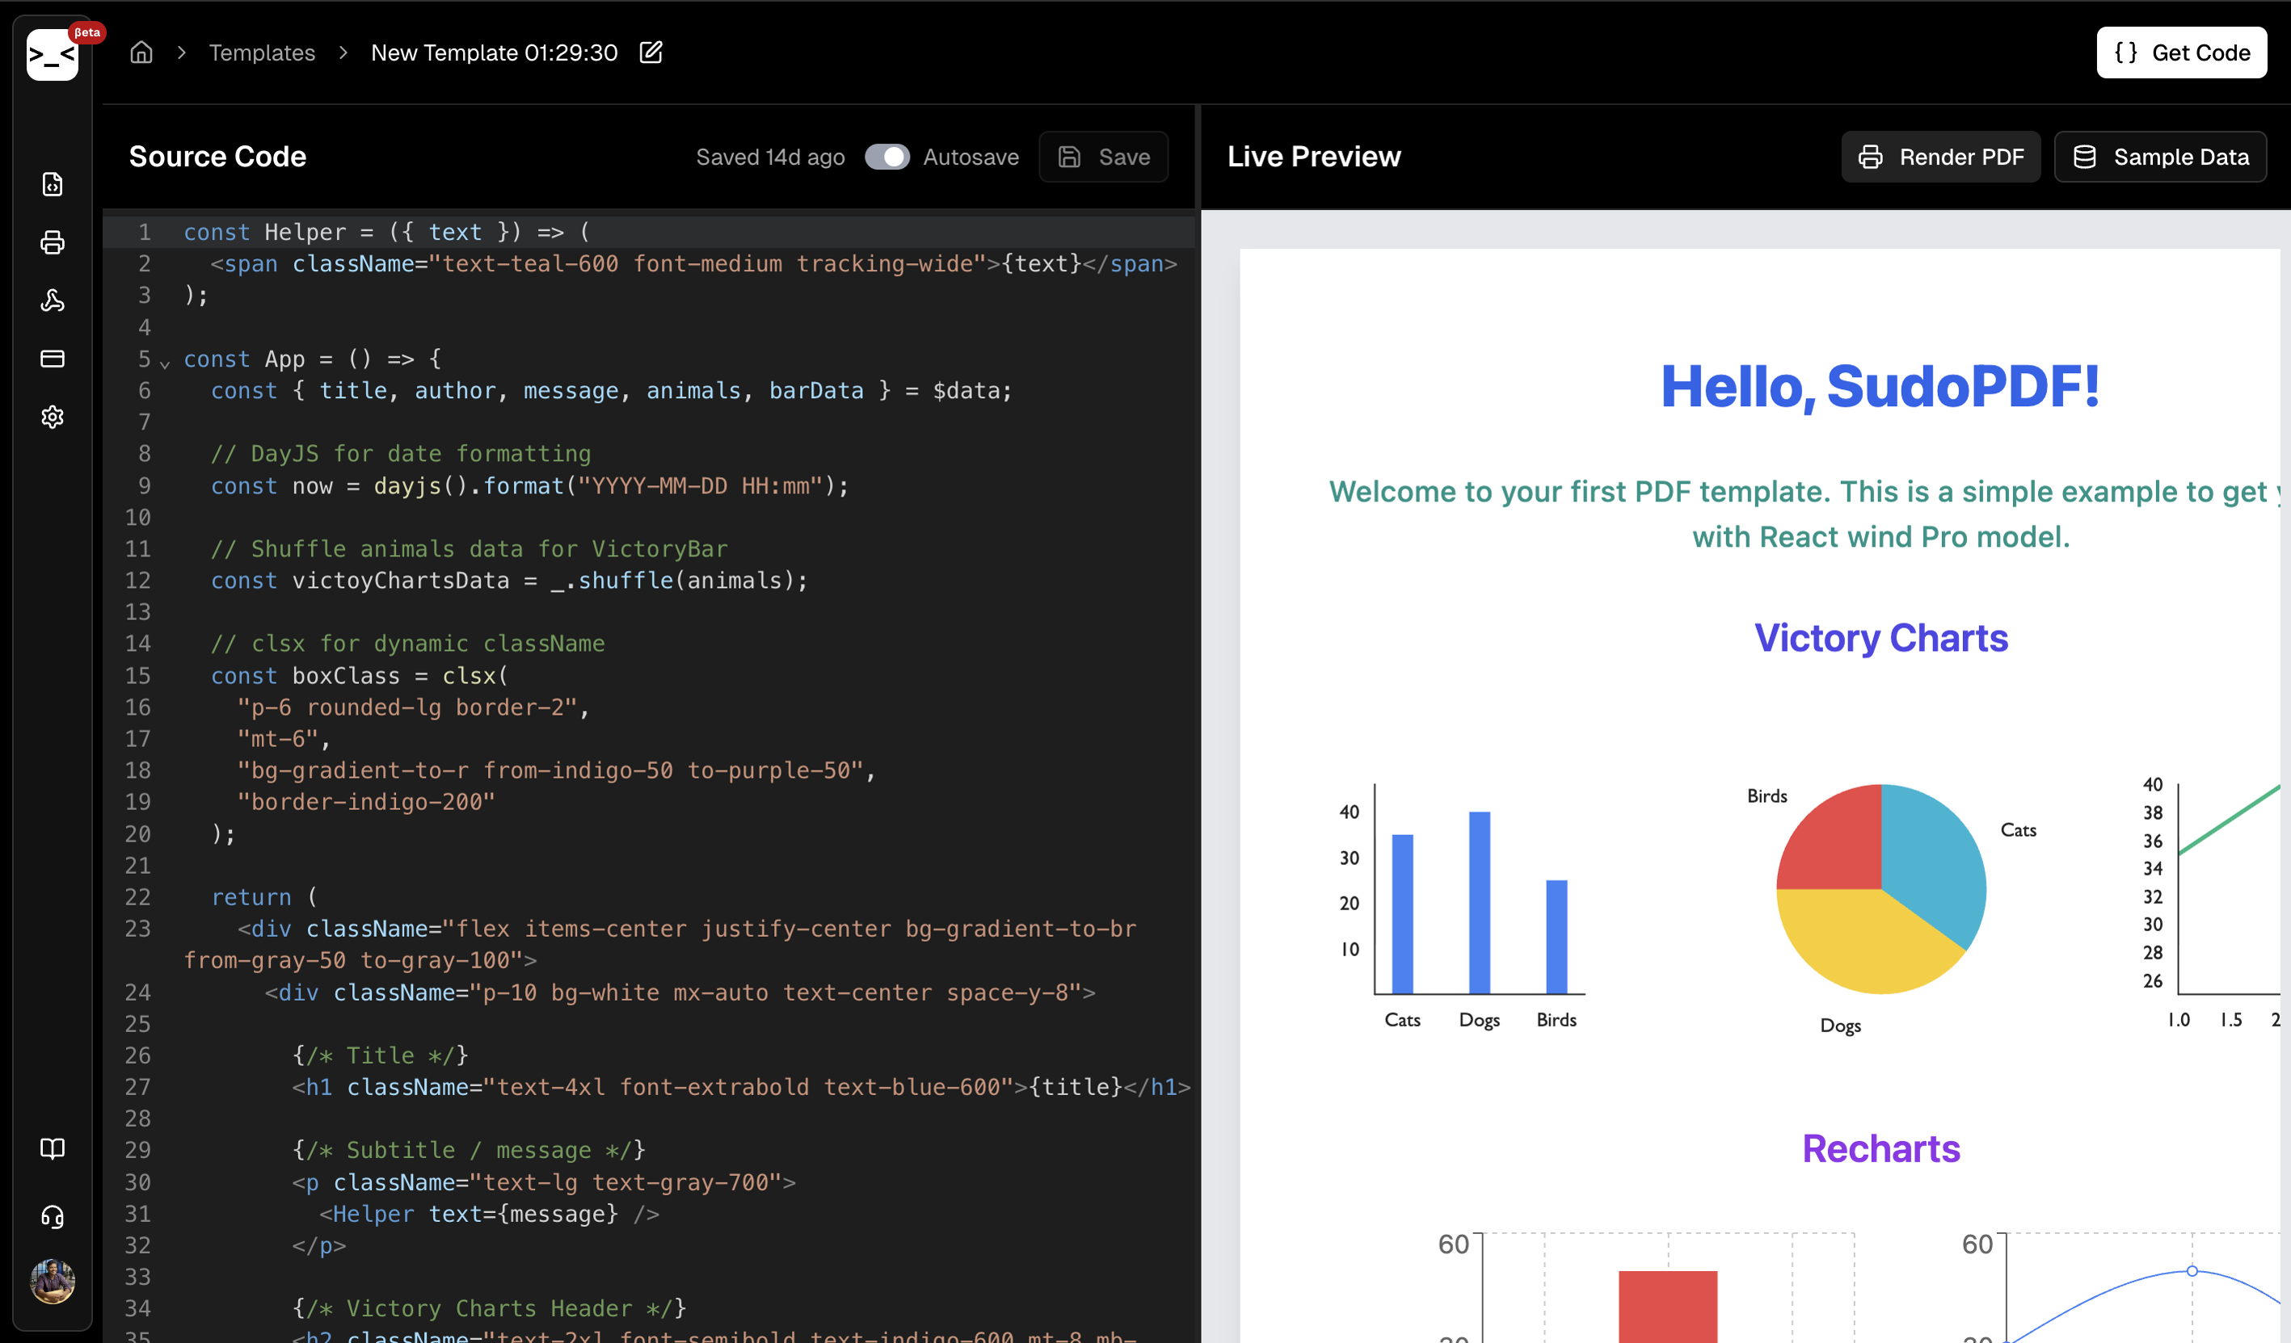Click the Get Code button
Image resolution: width=2291 pixels, height=1343 pixels.
point(2181,52)
